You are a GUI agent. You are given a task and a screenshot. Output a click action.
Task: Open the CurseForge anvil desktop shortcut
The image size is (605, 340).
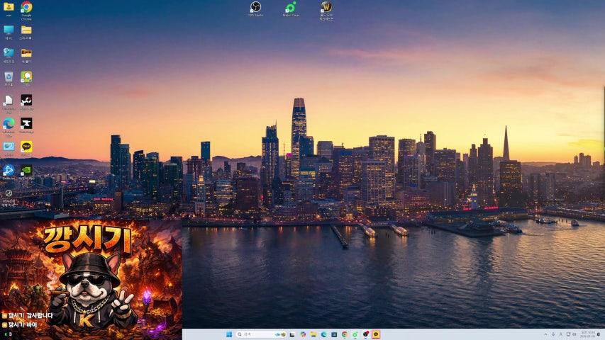pos(26,123)
